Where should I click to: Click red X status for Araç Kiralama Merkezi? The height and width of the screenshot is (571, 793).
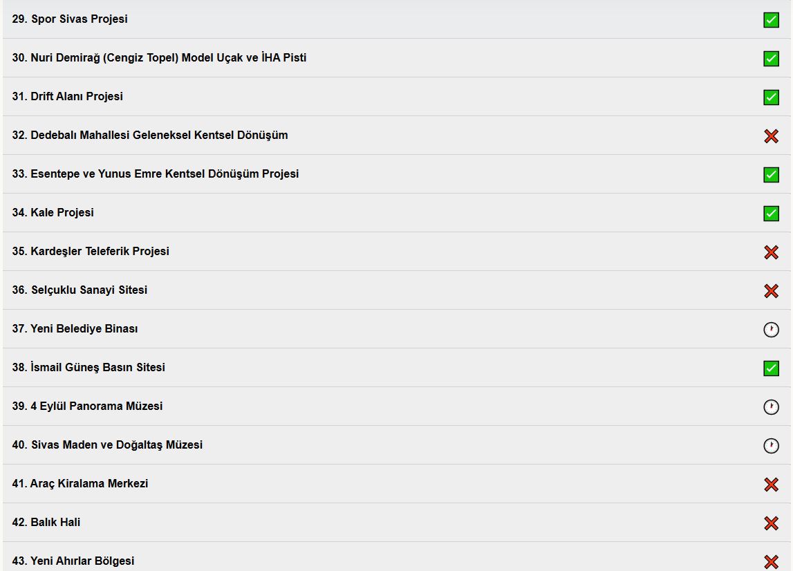point(771,485)
